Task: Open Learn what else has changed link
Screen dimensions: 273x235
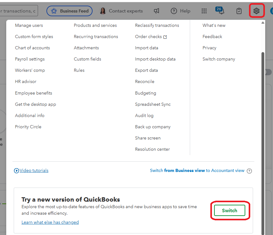Action: click(50, 222)
